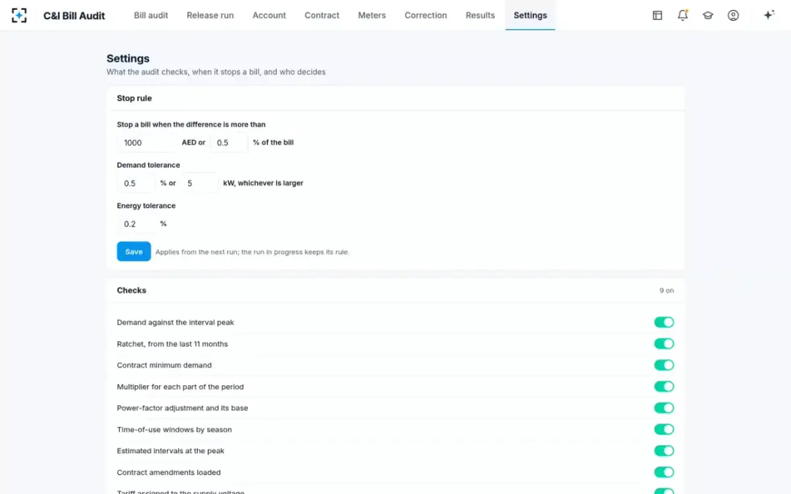Viewport: 791px width, 494px height.
Task: Select the Settings tab
Action: click(530, 15)
